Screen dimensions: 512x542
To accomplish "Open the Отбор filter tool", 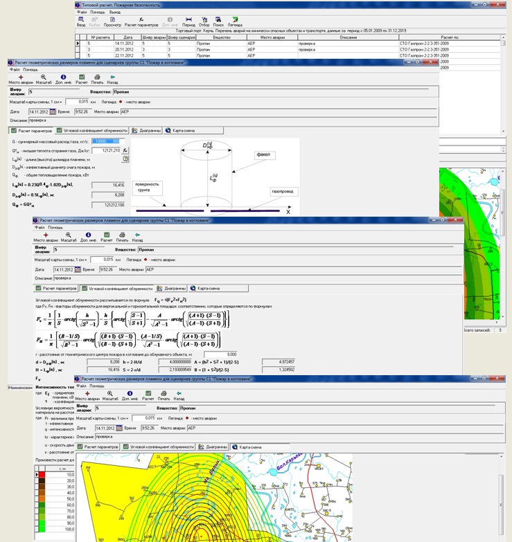I will pos(204,23).
